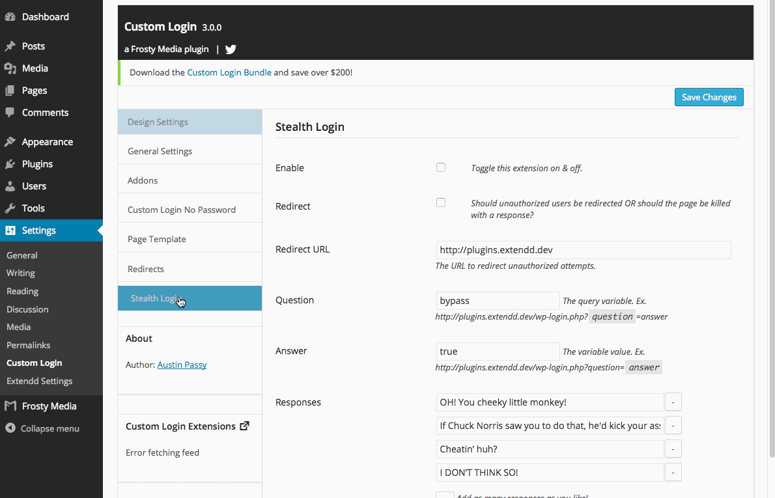Open Custom Login Extensions external link icon
The image size is (775, 498).
tap(245, 426)
